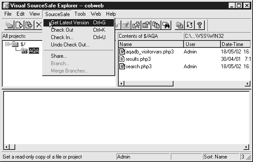Select the AQA project in tree
This screenshot has width=253, height=162.
tap(34, 51)
